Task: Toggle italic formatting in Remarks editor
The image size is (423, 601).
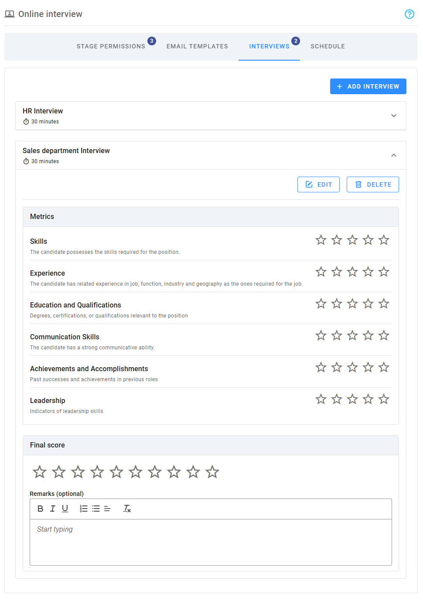Action: click(53, 509)
